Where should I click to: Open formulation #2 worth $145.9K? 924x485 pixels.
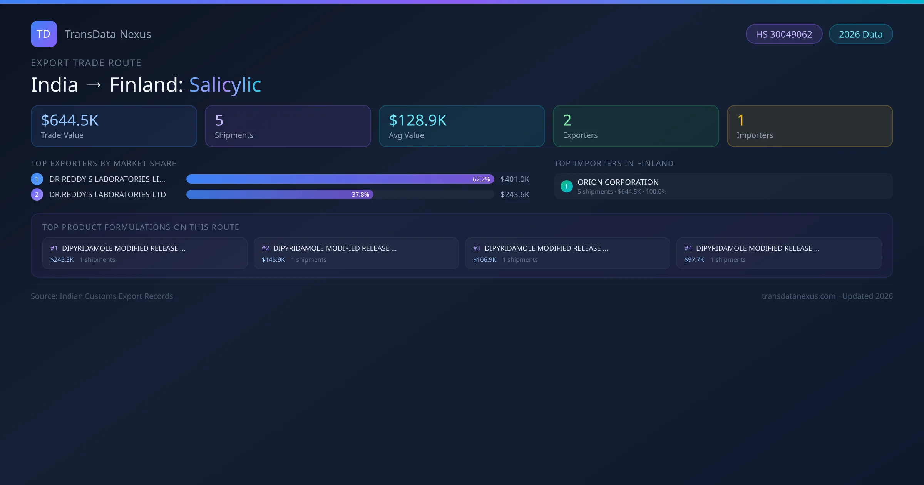[x=356, y=253]
